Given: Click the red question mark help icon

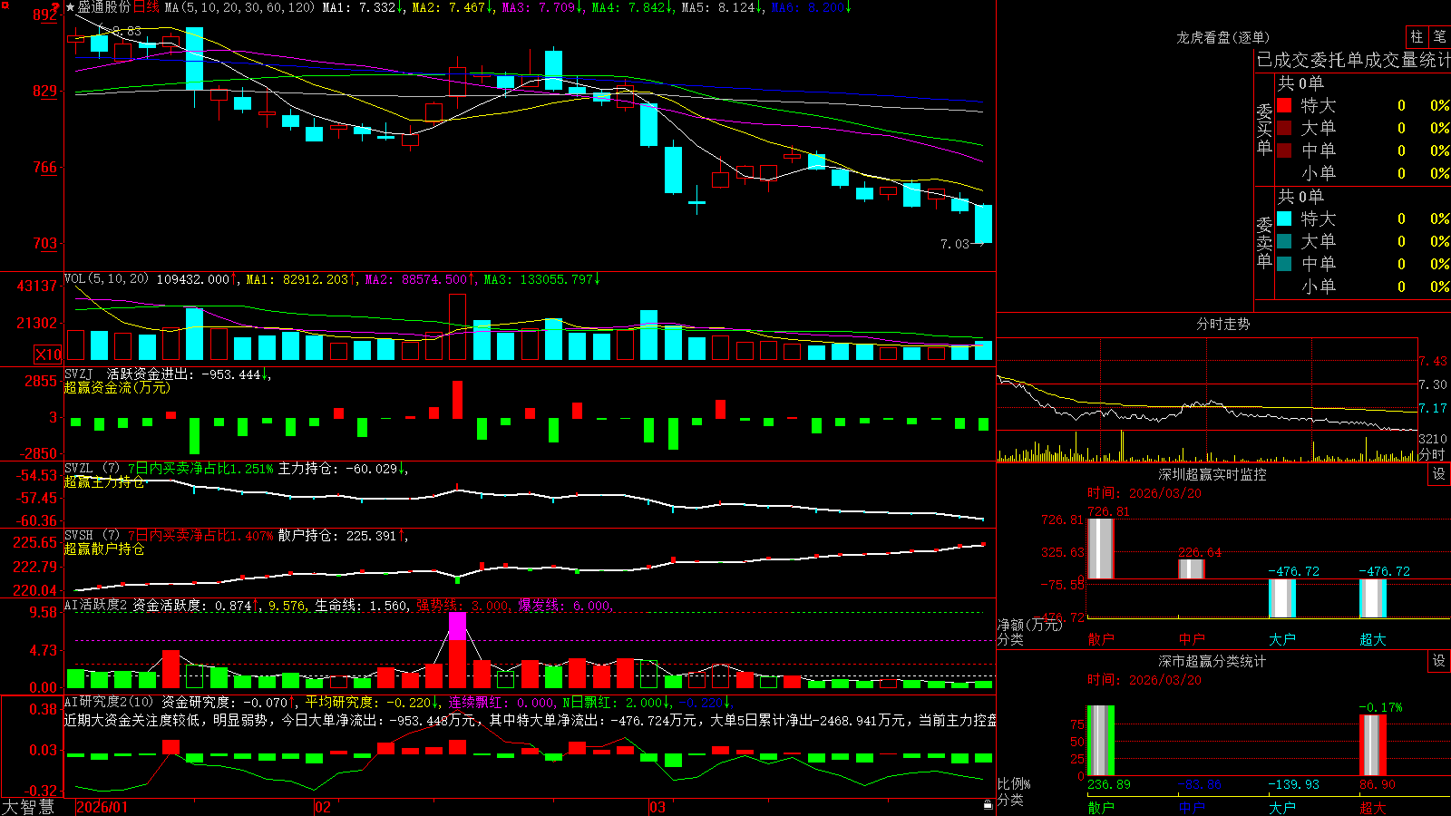Looking at the screenshot, I should pyautogui.click(x=56, y=7).
